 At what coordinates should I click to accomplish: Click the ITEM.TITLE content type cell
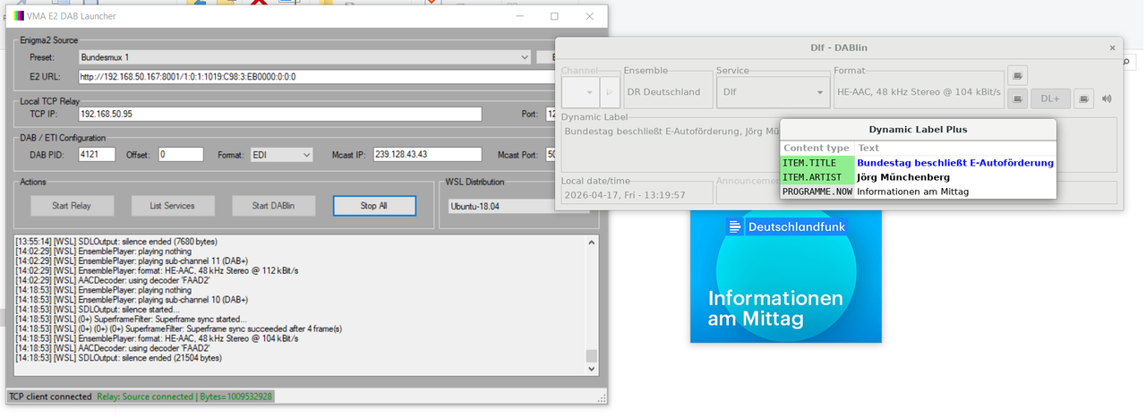point(817,163)
